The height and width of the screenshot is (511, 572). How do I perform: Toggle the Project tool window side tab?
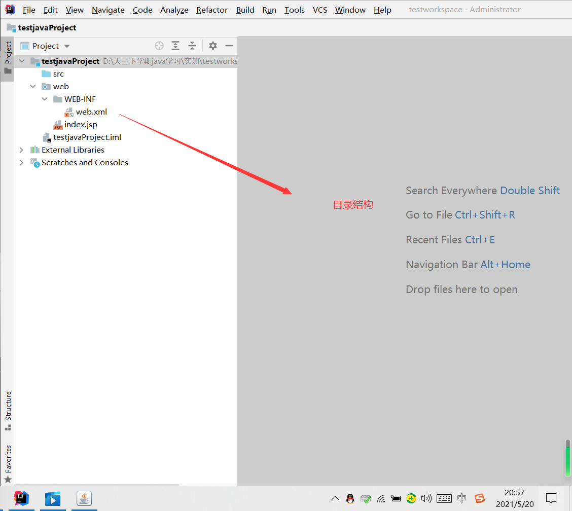tap(8, 58)
